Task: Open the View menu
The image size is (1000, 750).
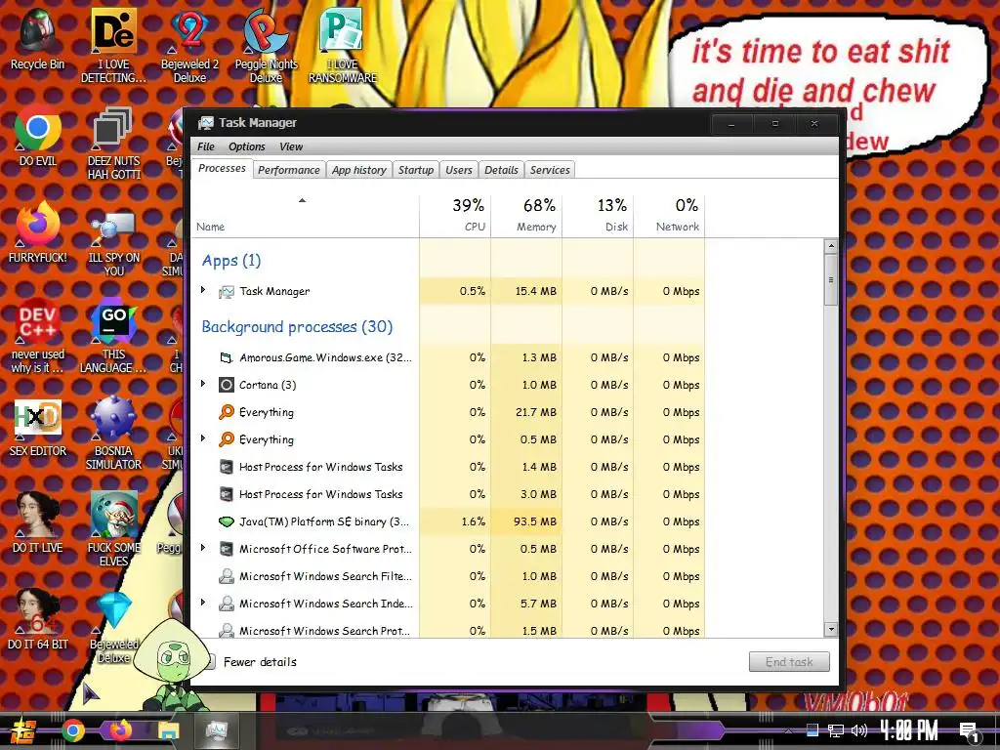Action: (291, 146)
